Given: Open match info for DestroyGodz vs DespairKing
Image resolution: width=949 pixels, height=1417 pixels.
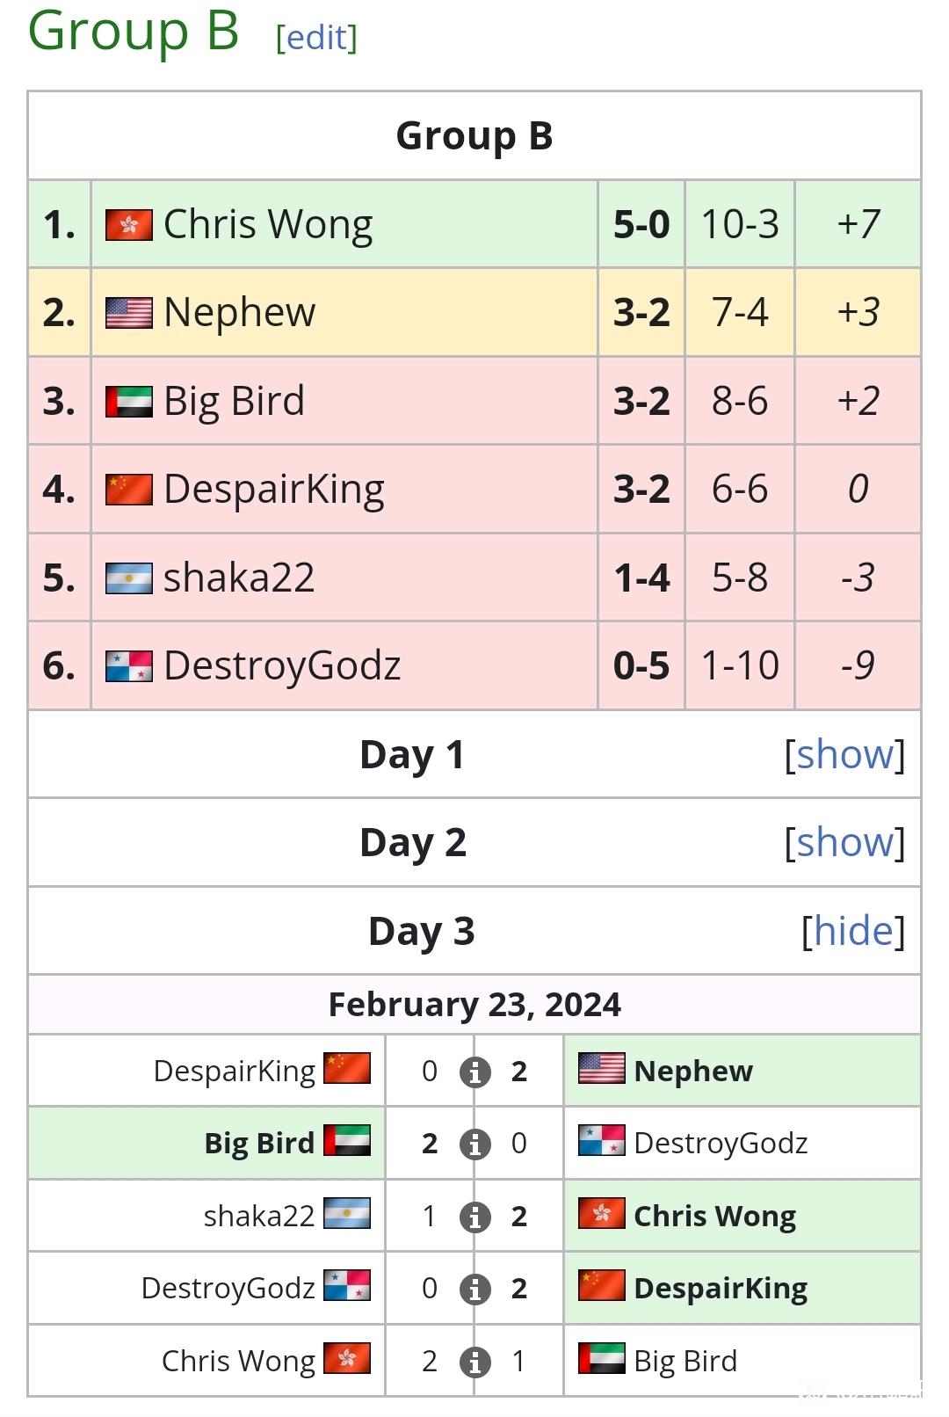Looking at the screenshot, I should click(x=474, y=1289).
